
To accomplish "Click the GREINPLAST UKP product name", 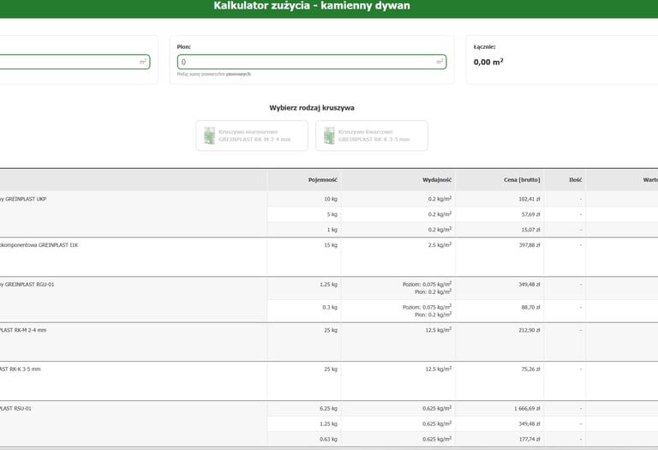I will coord(23,199).
